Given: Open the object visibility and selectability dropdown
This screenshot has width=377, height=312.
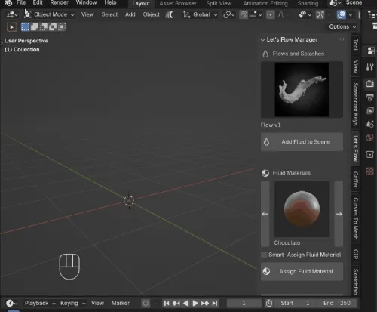Looking at the screenshot, I should (305, 15).
